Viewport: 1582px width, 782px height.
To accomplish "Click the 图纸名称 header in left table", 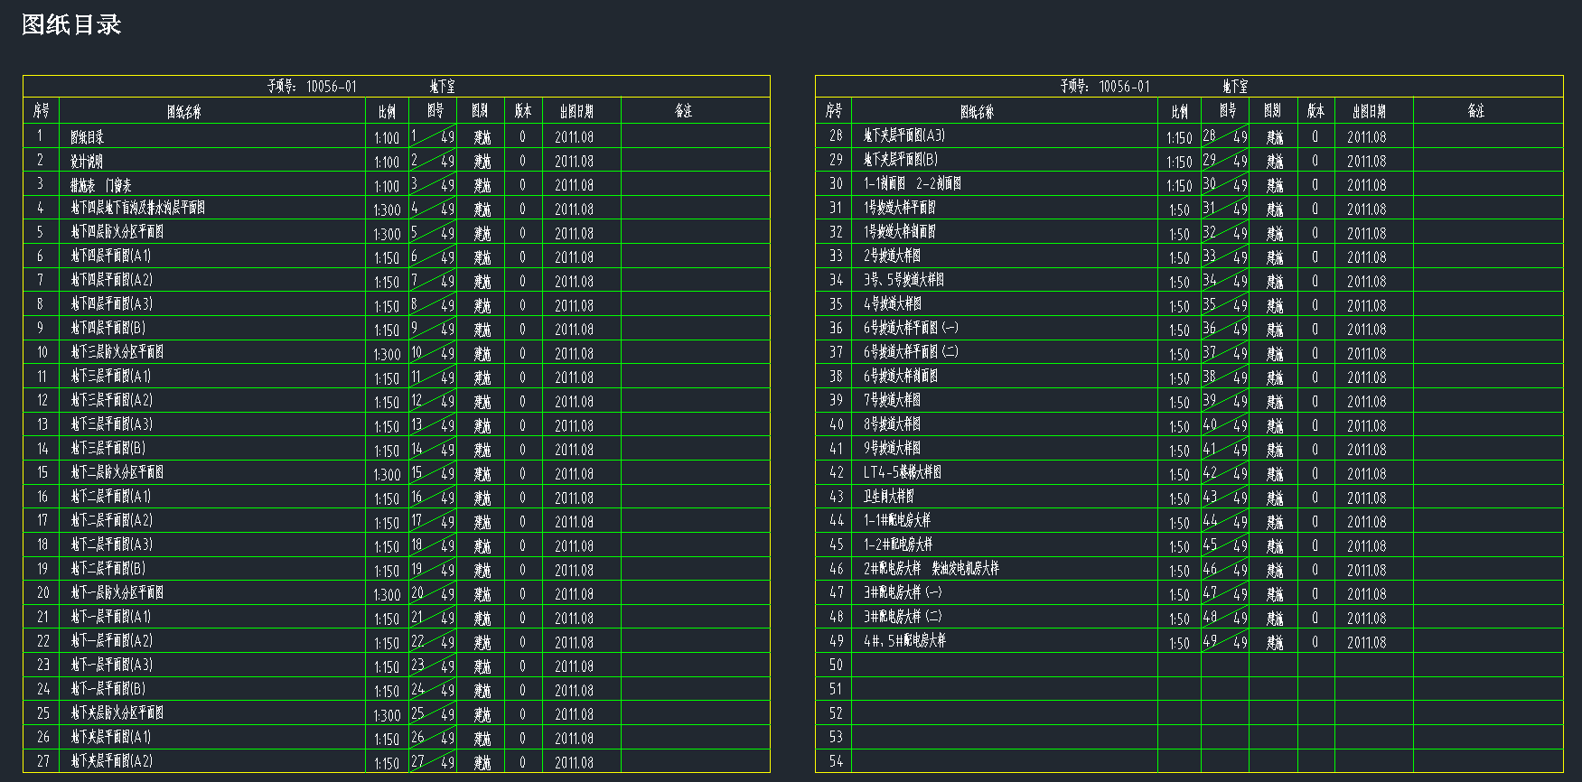I will click(184, 112).
